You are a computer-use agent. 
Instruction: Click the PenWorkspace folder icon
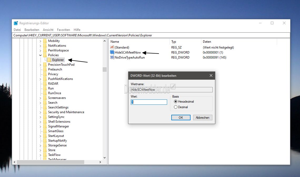coord(45,50)
